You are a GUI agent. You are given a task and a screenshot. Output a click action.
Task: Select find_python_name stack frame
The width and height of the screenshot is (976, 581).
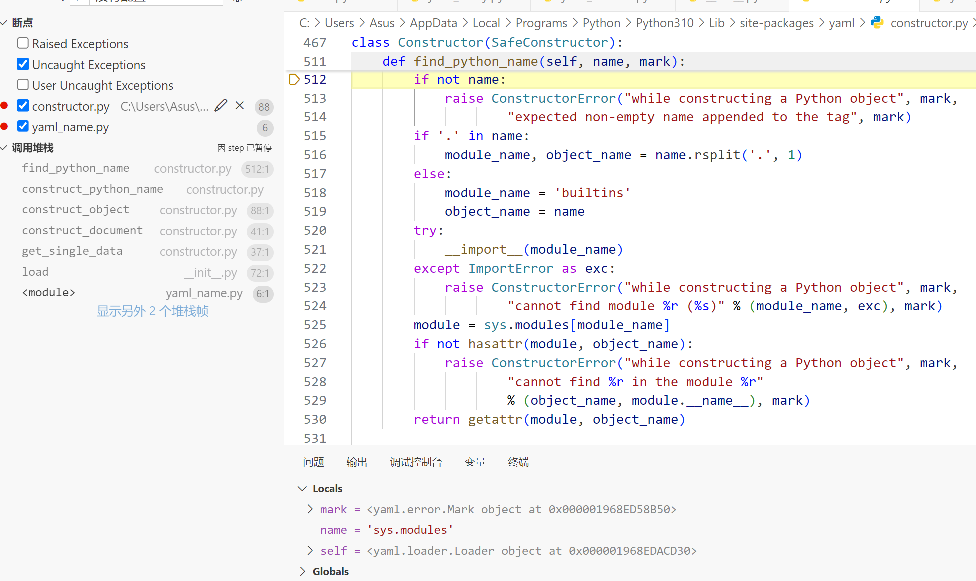[x=142, y=169]
